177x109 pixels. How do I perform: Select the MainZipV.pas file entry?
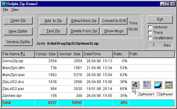pos(88,75)
